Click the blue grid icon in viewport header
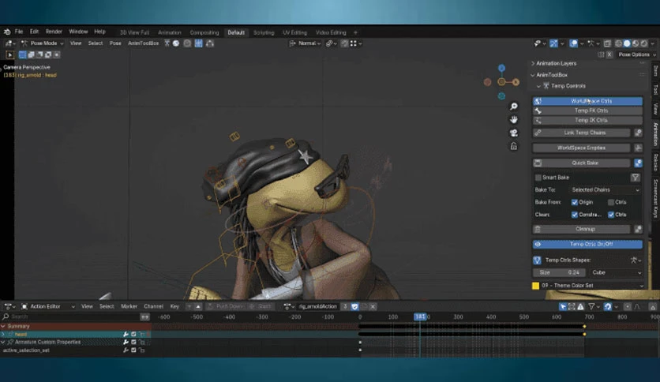Viewport: 660px width, 382px height. pos(198,43)
